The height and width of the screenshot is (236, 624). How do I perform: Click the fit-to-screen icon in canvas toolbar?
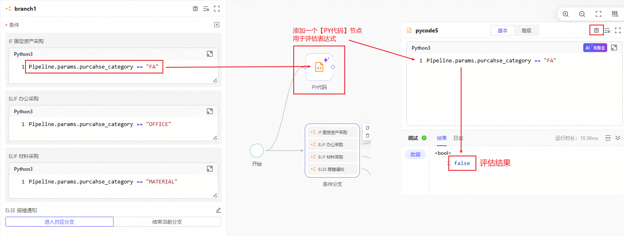coord(598,14)
